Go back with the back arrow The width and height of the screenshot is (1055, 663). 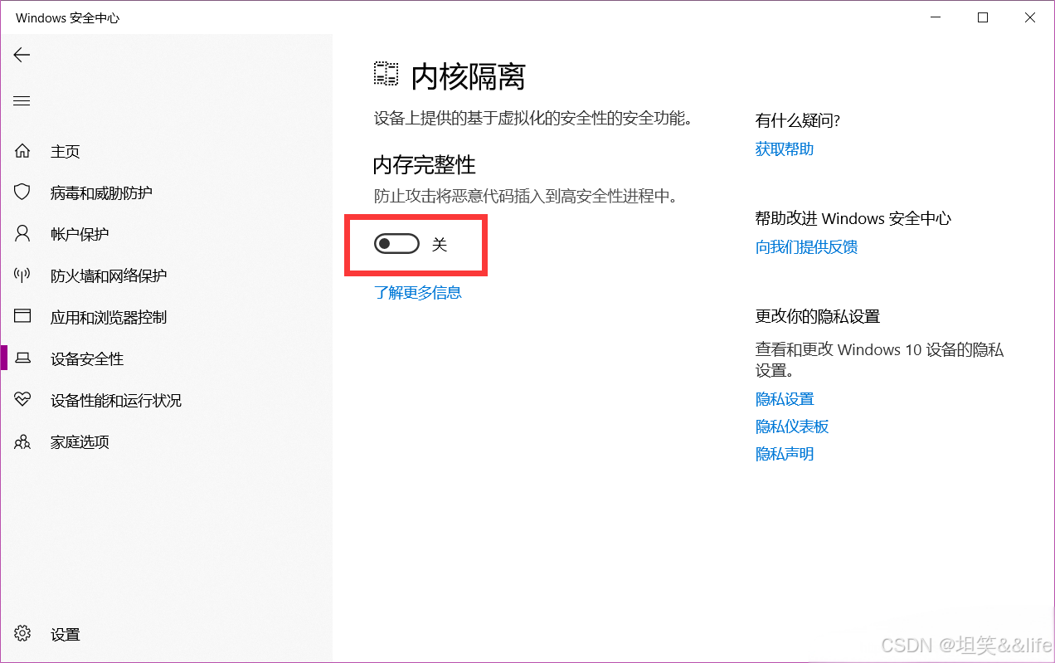pos(22,55)
